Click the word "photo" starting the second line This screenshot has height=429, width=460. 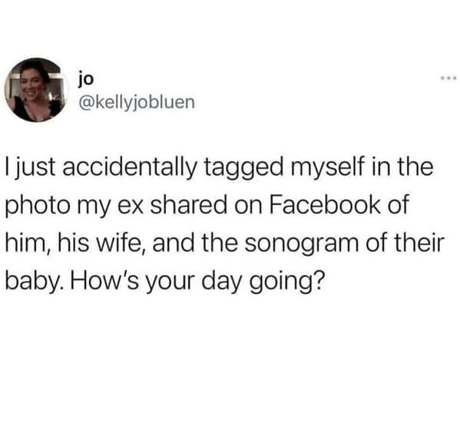click(38, 206)
